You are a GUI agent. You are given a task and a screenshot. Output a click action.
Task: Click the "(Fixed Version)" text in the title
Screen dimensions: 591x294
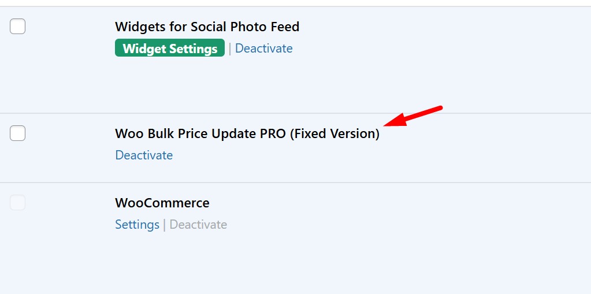334,133
